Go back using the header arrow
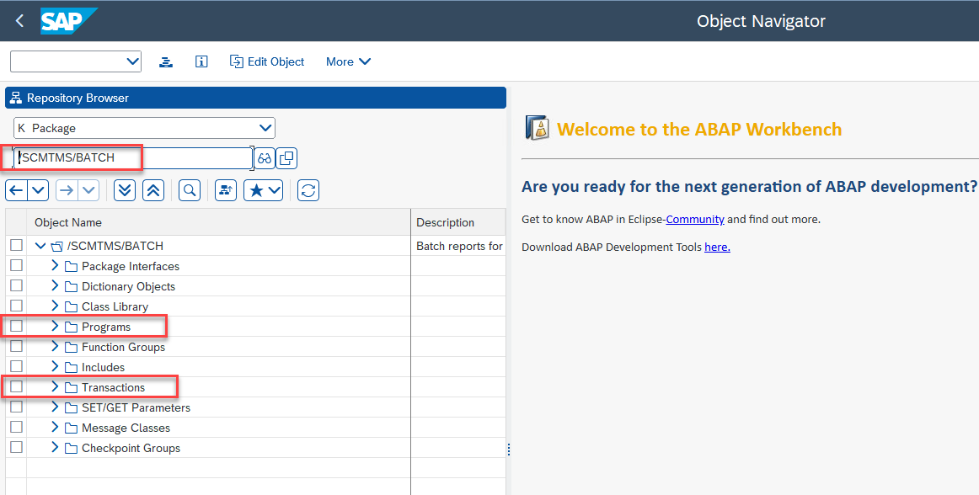Screen dimensions: 979x495 pos(19,20)
